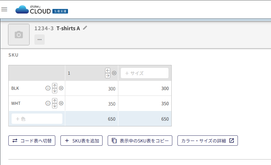Move the BLK row up

(55, 86)
